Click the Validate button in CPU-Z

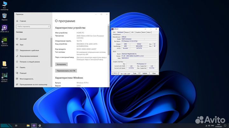pyautogui.click(x=145, y=73)
